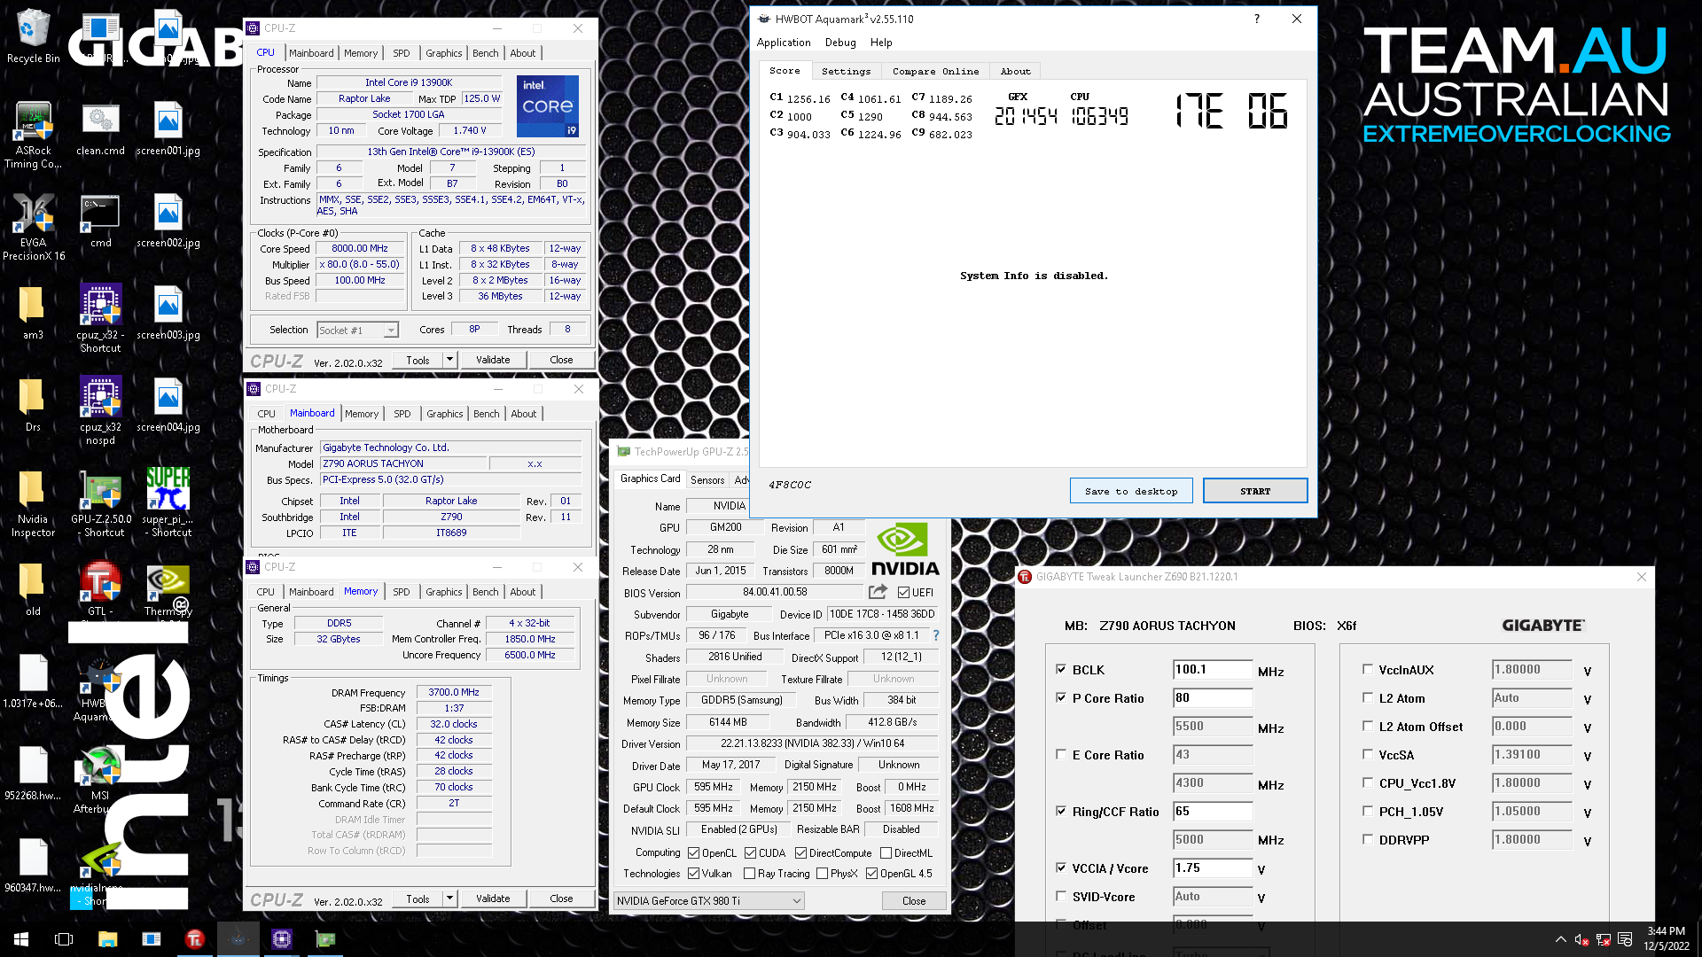Open screen003.jpg image file
Screen dimensions: 1702x957
(168, 313)
